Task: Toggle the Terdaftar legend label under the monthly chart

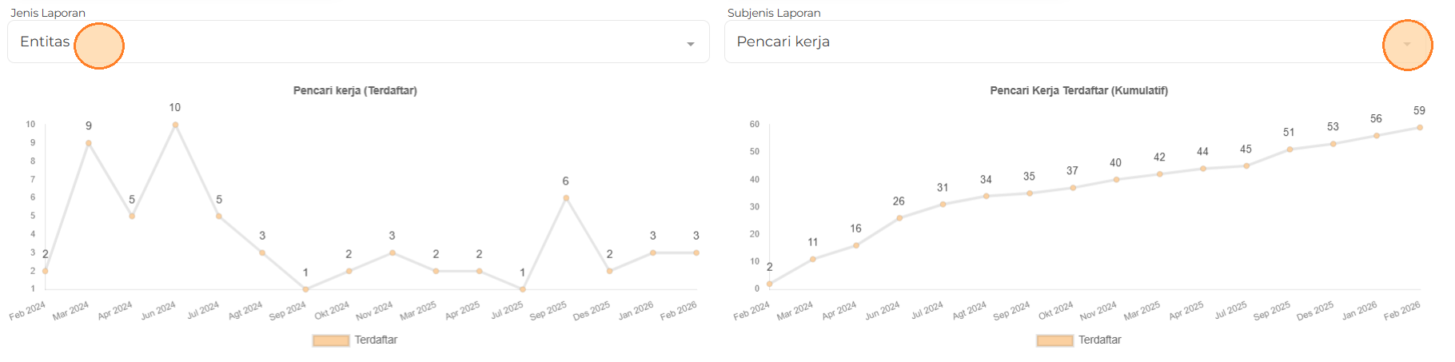Action: point(376,340)
